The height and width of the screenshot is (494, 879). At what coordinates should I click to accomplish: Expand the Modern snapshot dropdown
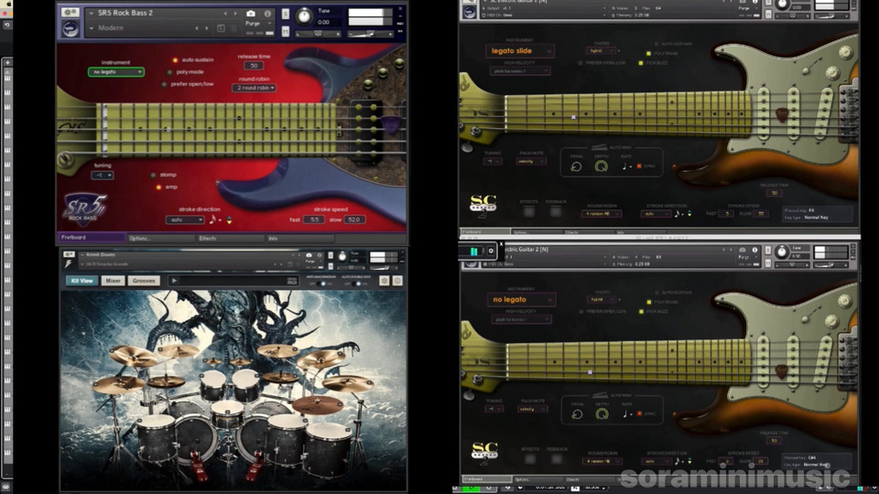click(x=92, y=28)
